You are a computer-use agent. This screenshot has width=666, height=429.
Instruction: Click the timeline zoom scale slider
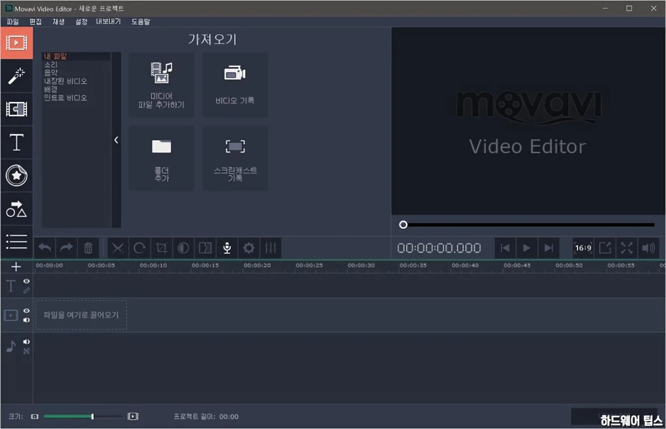83,417
